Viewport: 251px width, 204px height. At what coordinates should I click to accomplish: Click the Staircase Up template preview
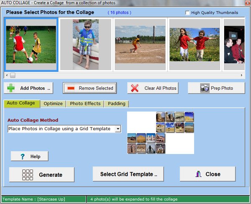tap(161, 133)
